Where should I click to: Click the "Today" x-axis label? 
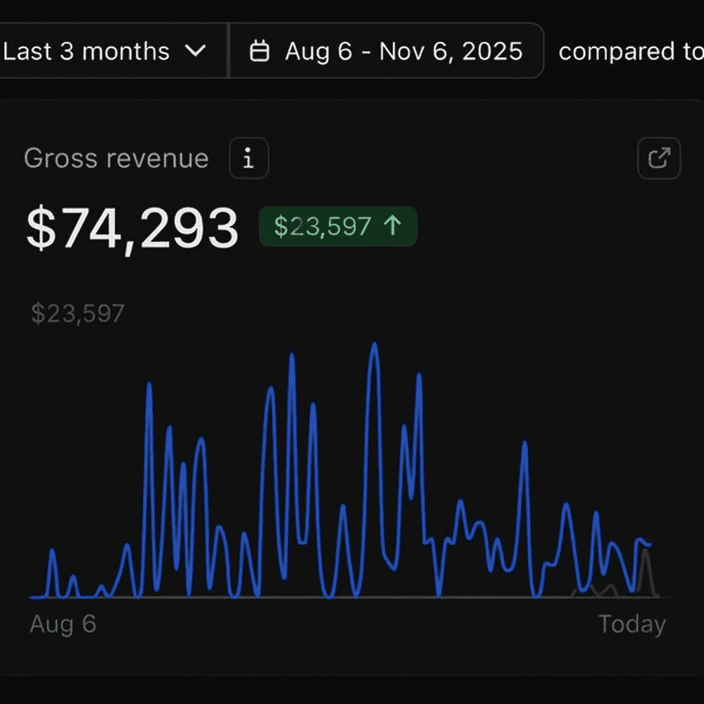tap(631, 624)
